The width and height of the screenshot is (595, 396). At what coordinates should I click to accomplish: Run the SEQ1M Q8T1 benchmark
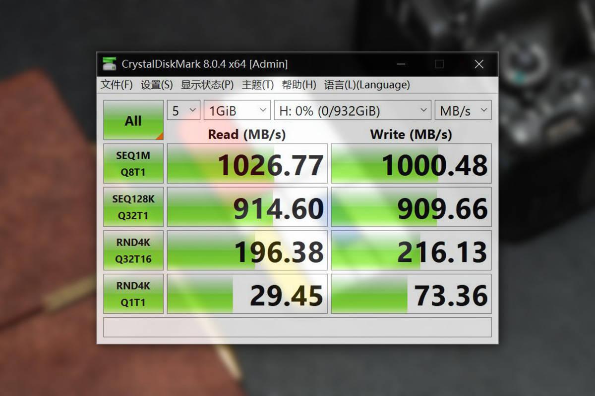click(x=133, y=163)
